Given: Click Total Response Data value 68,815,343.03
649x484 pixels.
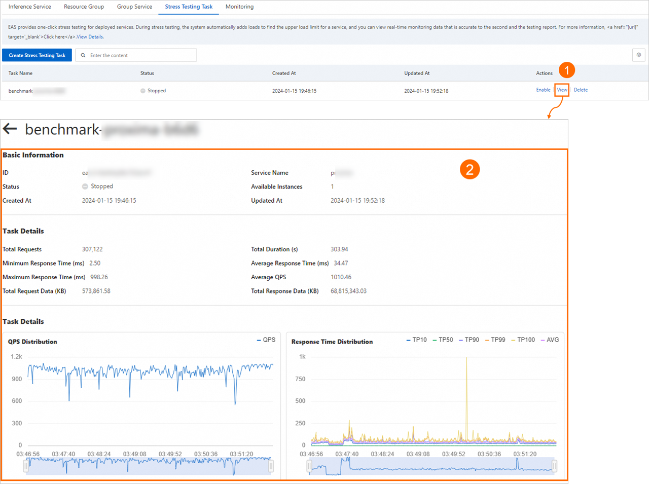Looking at the screenshot, I should (x=348, y=291).
